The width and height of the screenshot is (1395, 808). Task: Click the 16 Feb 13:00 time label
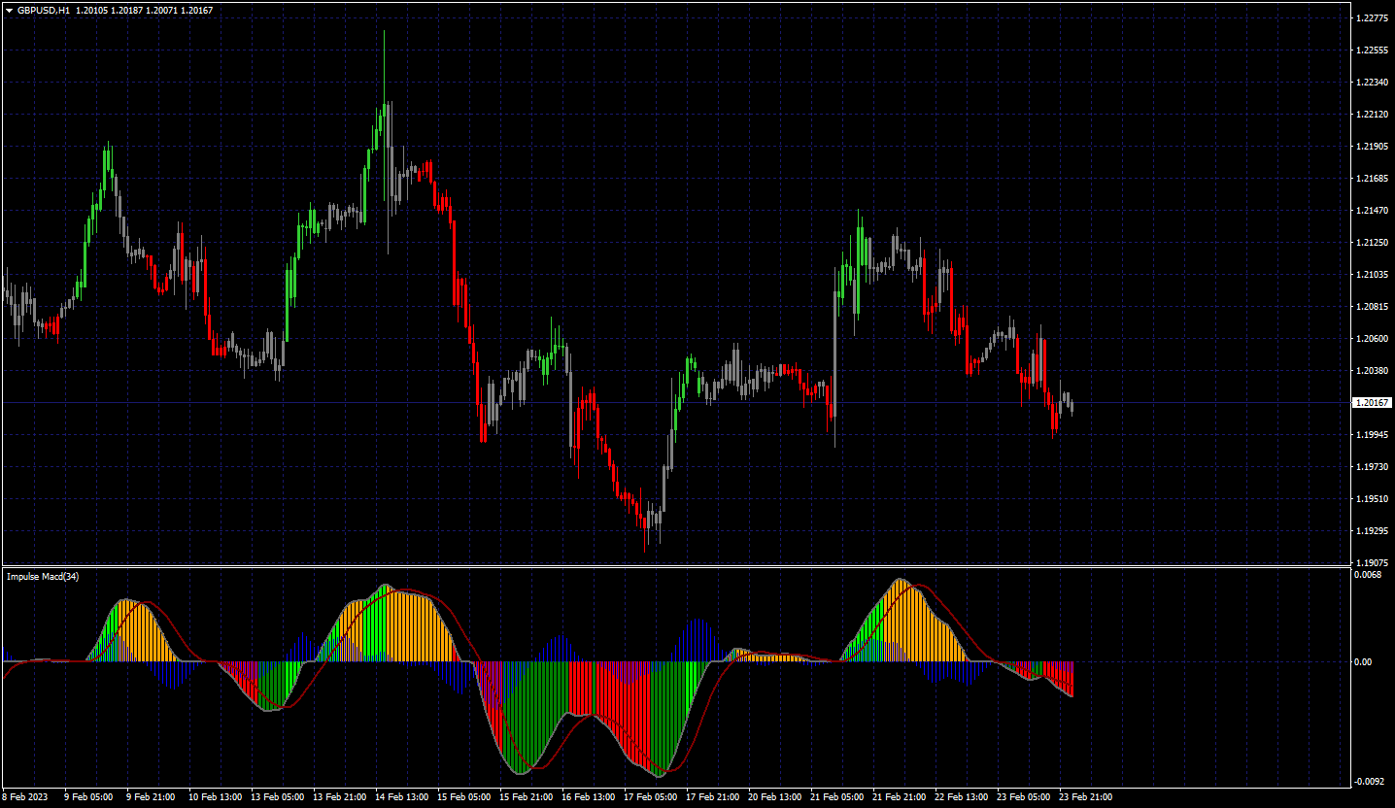click(x=589, y=797)
